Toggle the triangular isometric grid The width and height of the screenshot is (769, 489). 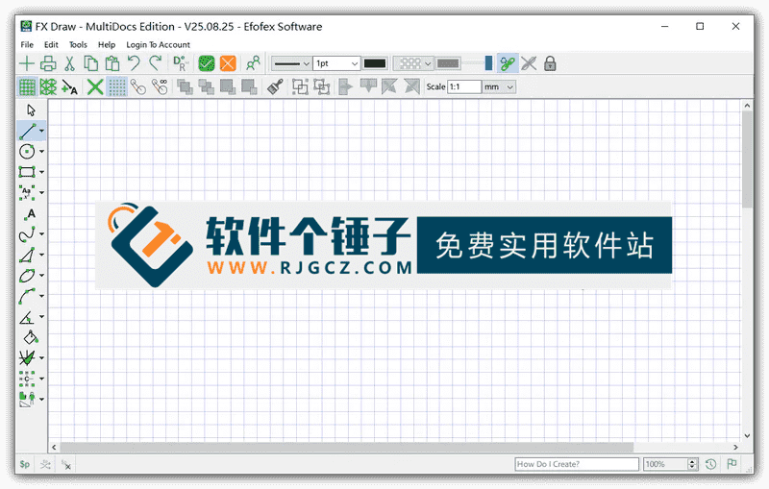48,87
